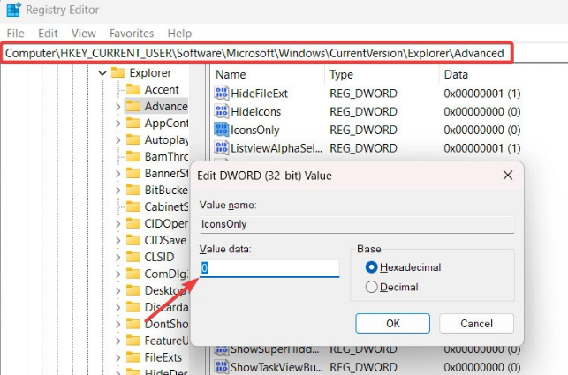This screenshot has width=568, height=375.
Task: Expand the Autoplay tree node
Action: (118, 139)
